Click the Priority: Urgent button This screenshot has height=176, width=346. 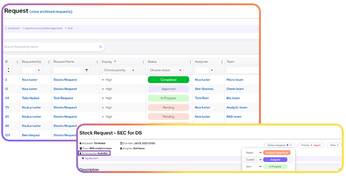point(311,145)
